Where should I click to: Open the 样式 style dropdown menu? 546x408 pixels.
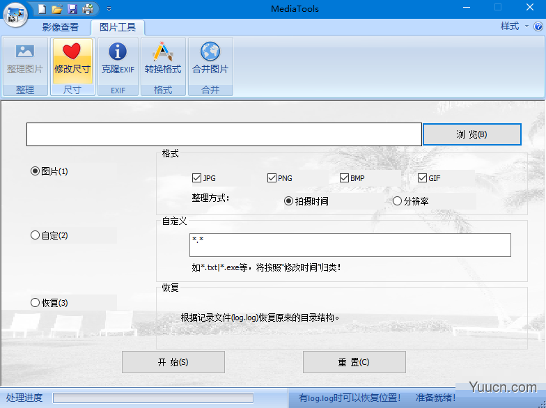pos(514,26)
